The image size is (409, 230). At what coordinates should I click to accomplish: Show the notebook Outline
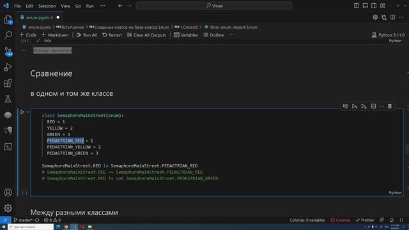(213, 35)
